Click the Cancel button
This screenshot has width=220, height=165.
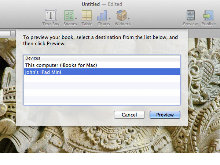[x=129, y=115]
